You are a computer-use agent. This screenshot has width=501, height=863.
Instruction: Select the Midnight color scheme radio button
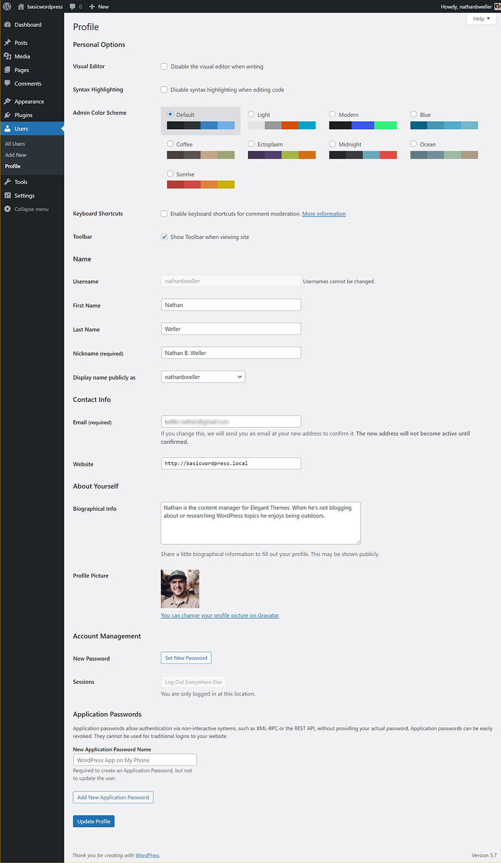click(x=332, y=144)
